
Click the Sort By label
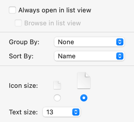[21, 56]
